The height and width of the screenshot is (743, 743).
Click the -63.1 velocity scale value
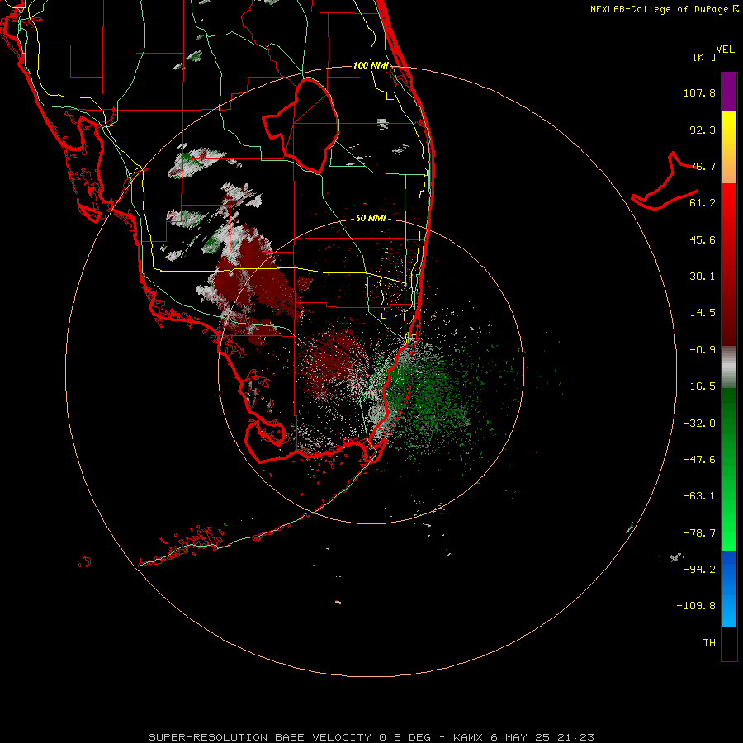pos(699,496)
